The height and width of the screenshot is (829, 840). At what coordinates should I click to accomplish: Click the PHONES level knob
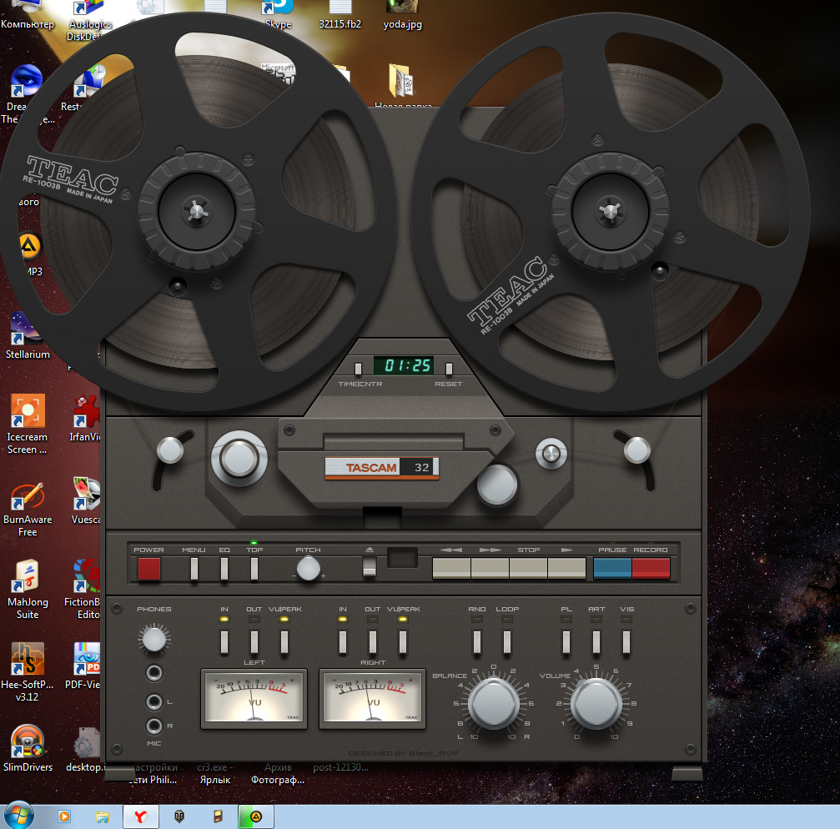click(x=154, y=639)
